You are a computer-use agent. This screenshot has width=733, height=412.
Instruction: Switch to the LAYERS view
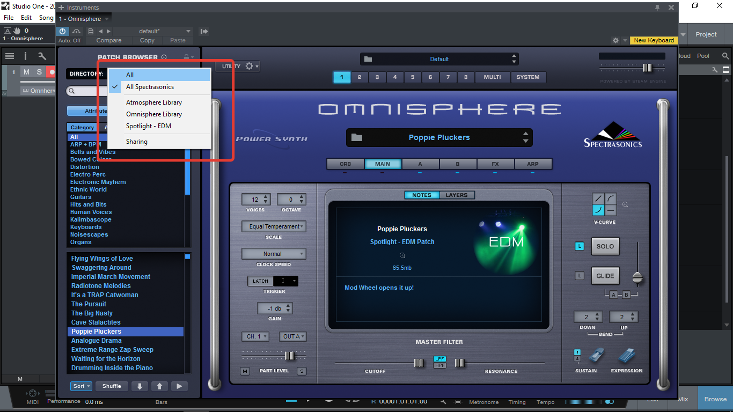457,195
